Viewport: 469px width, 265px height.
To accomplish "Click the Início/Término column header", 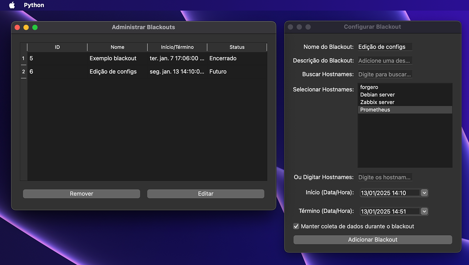I will click(177, 47).
